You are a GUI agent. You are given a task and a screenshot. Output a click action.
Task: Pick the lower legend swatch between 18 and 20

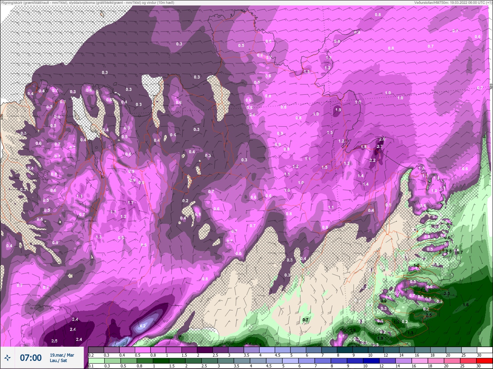(436, 361)
